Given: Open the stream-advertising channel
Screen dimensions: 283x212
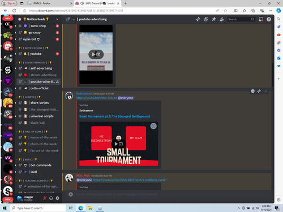Looking at the screenshot, I should point(38,75).
